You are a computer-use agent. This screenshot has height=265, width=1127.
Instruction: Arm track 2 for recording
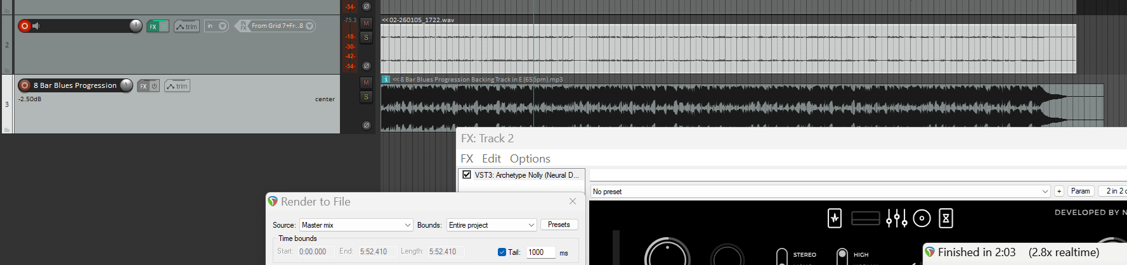(x=25, y=26)
